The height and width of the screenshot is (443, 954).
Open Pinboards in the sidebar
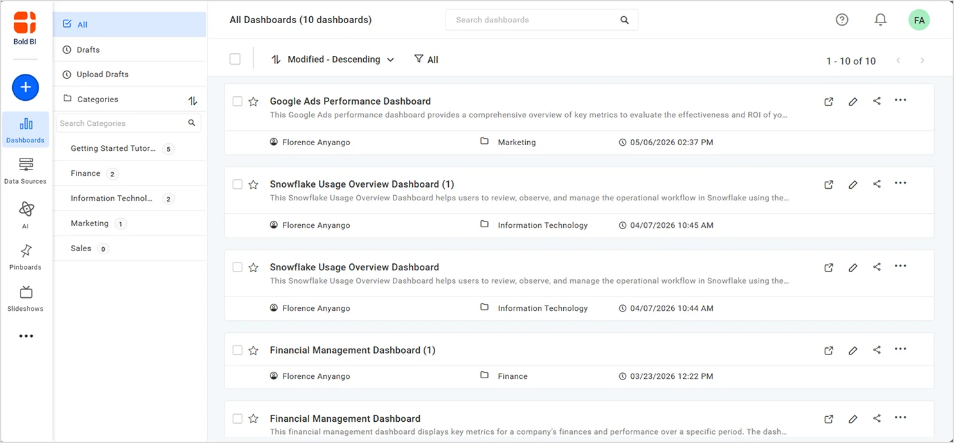(x=26, y=256)
